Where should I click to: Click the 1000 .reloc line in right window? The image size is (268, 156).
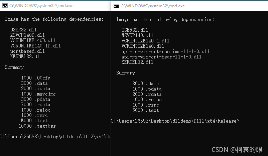point(147,100)
